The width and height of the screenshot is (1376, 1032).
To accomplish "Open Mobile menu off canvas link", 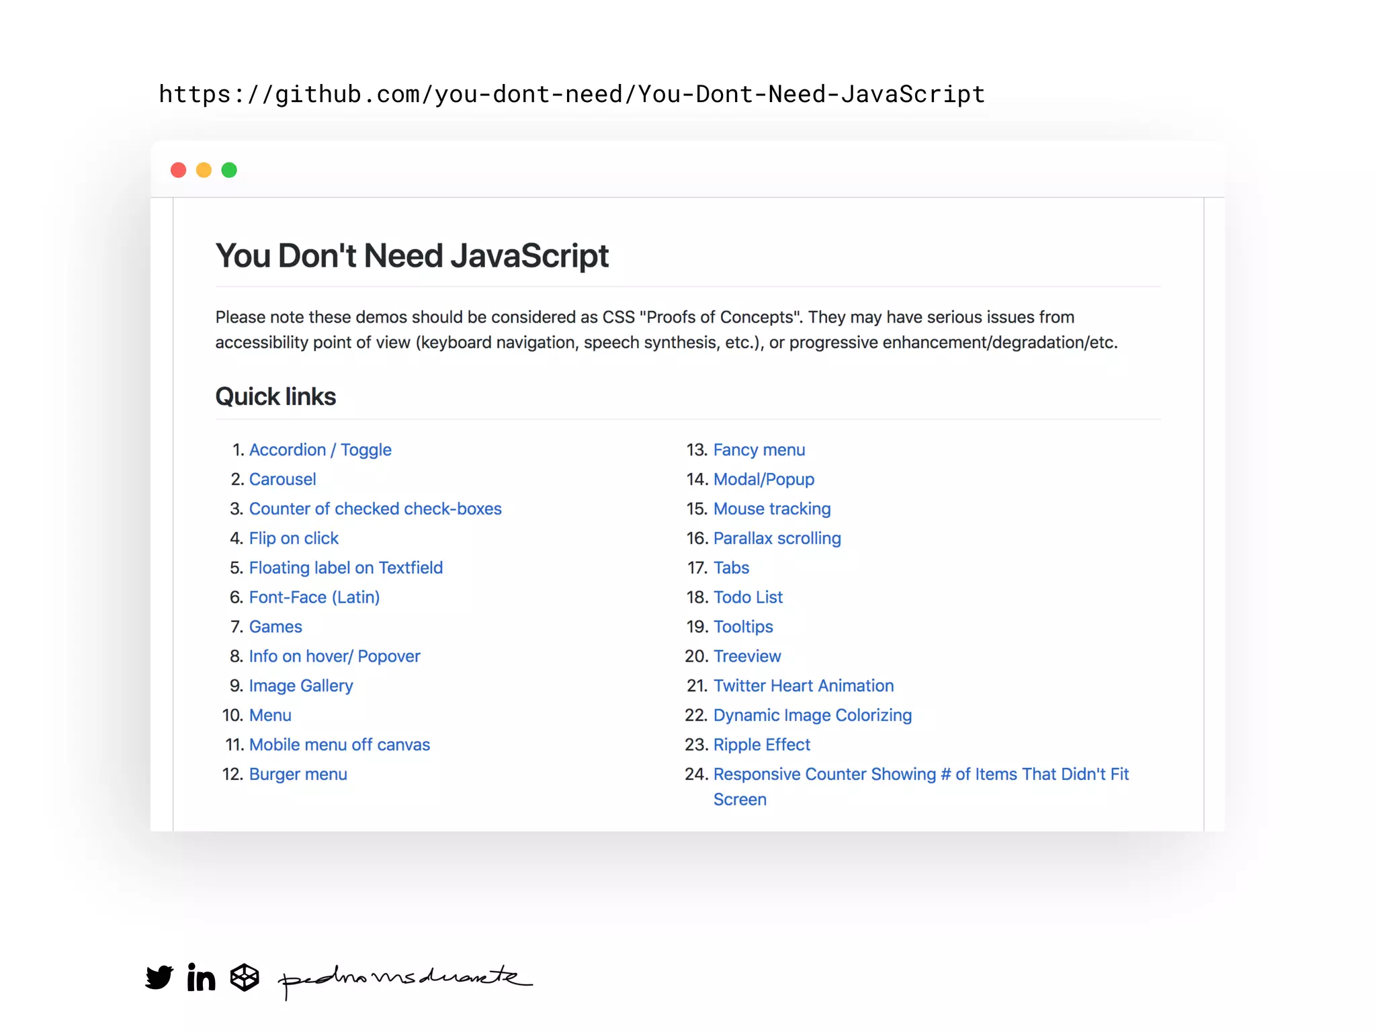I will 339,745.
